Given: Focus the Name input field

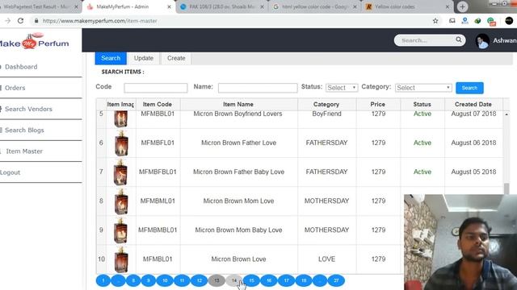Looking at the screenshot, I should pos(258,88).
